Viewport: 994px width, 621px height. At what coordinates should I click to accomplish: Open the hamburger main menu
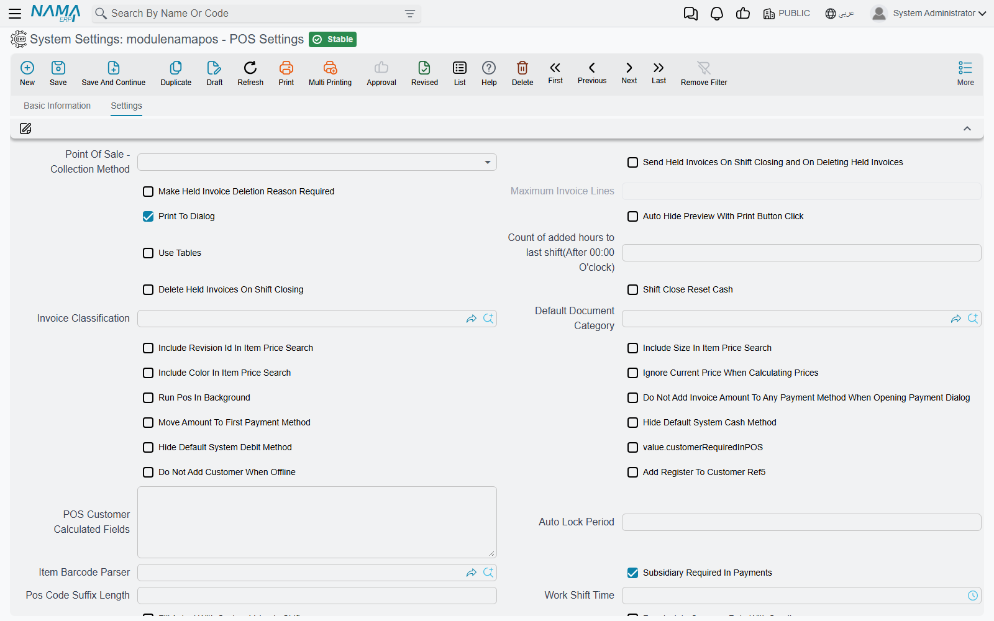point(15,13)
